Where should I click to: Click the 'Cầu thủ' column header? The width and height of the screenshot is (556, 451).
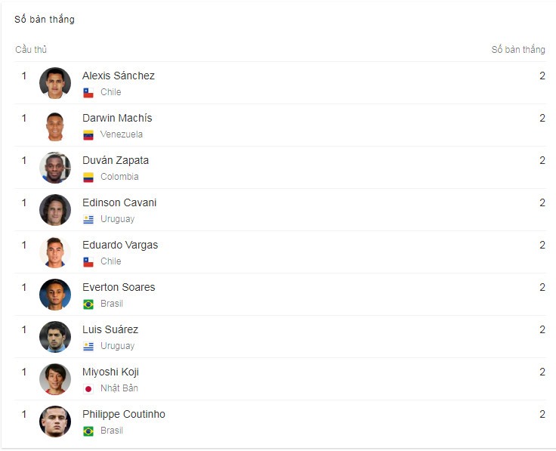click(x=31, y=49)
